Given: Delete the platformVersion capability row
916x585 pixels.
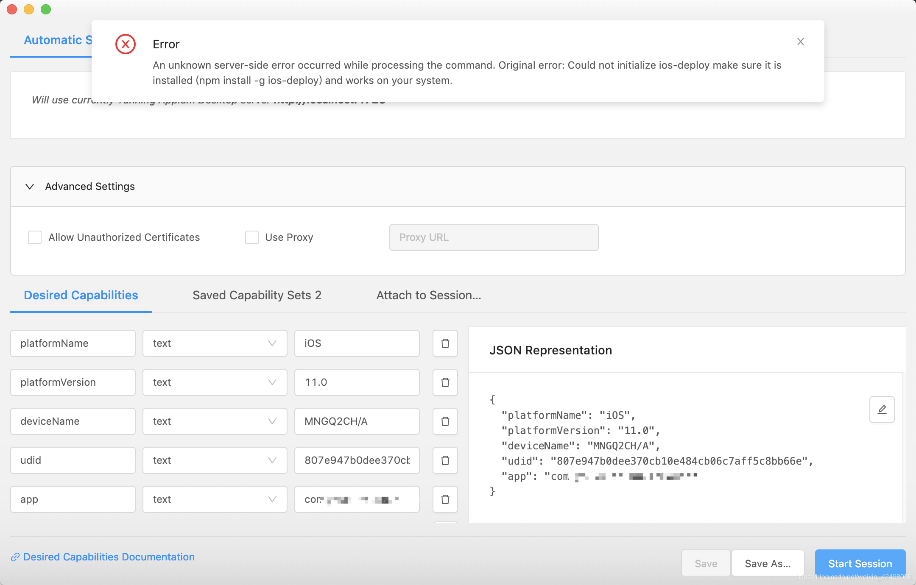Looking at the screenshot, I should pyautogui.click(x=445, y=382).
